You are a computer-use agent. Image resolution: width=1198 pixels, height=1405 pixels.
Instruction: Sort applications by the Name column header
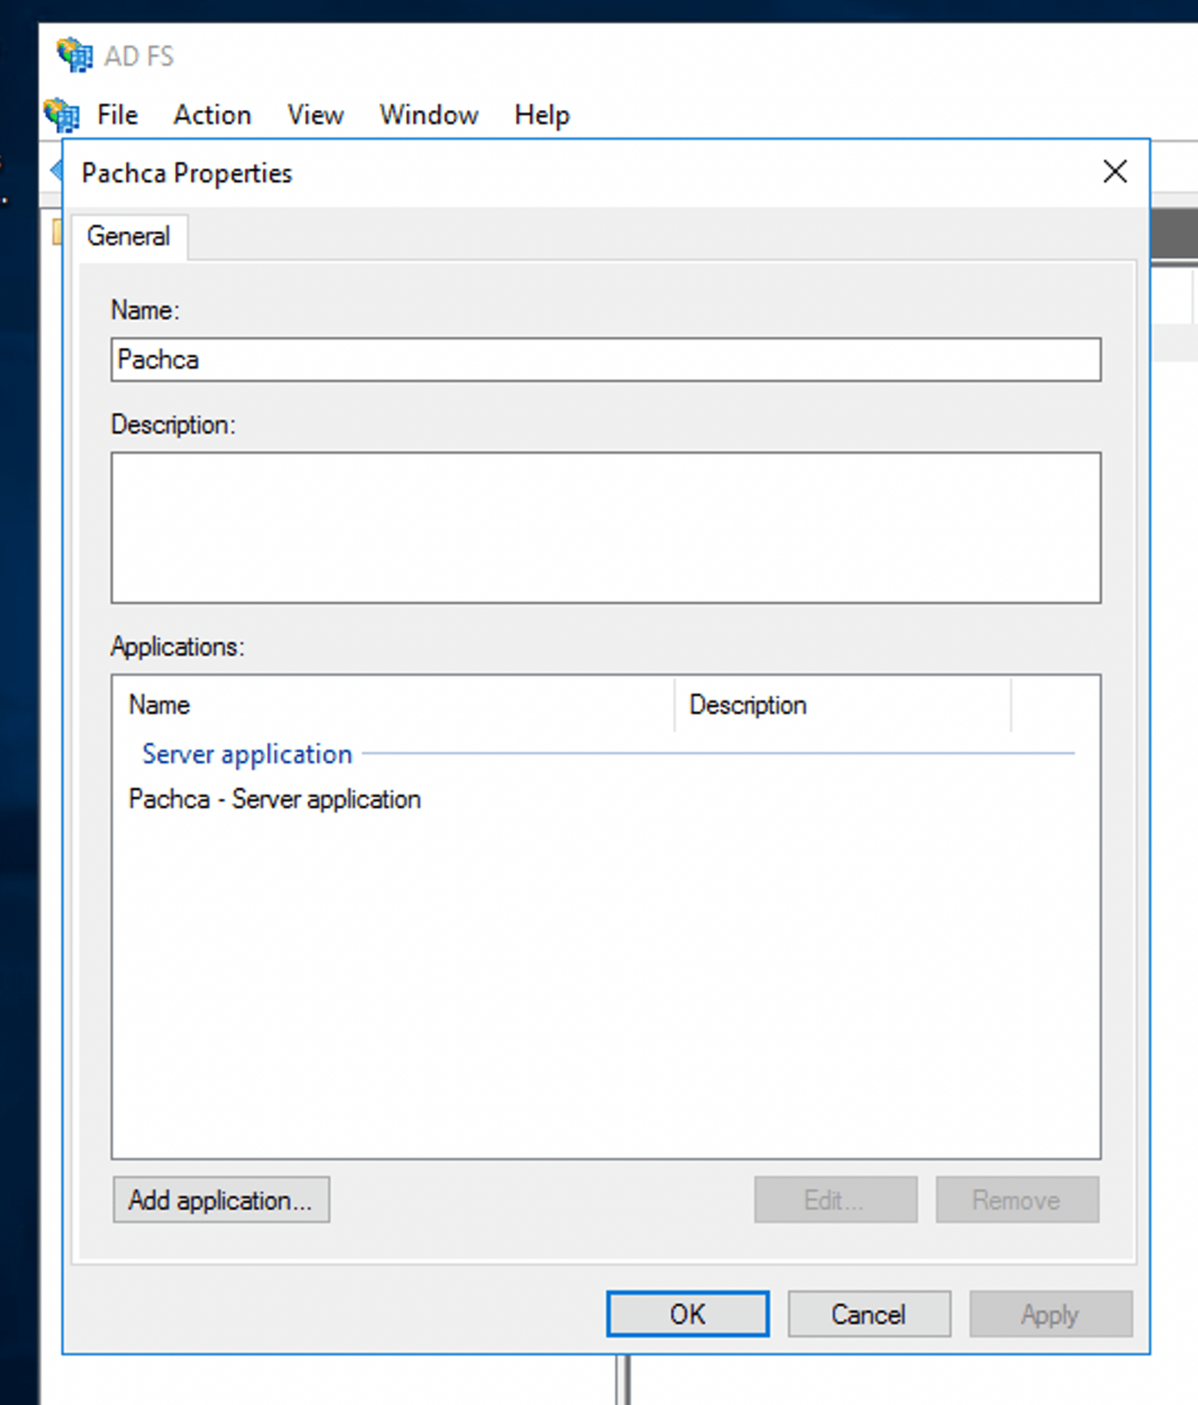click(x=160, y=705)
